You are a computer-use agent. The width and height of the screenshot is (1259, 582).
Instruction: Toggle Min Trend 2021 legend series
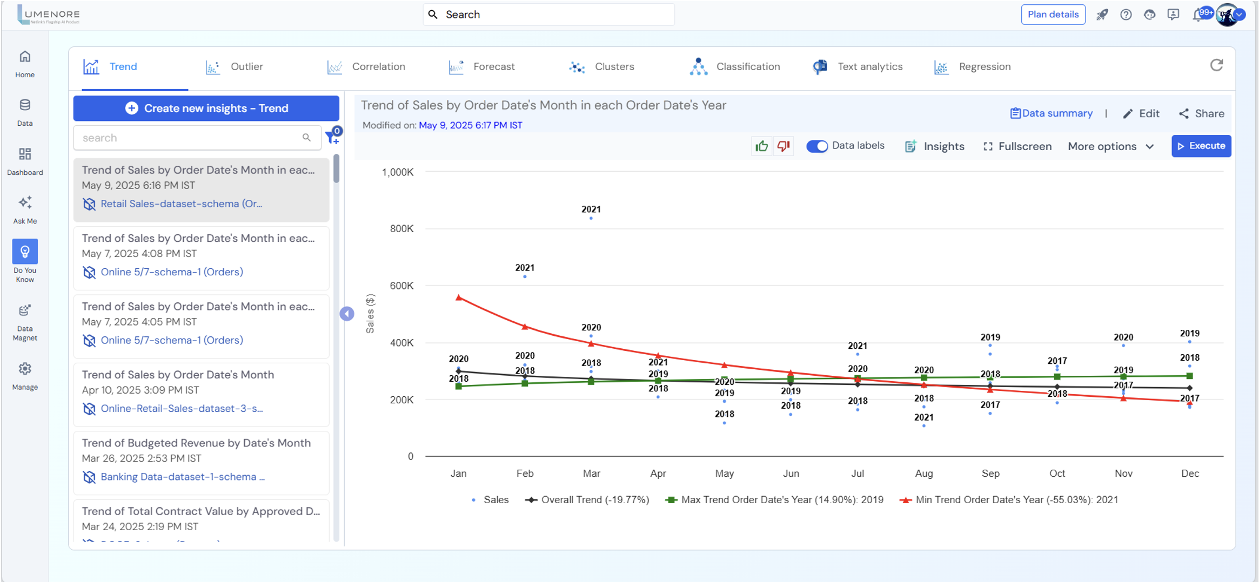[x=1009, y=500]
